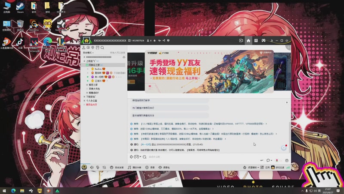The image size is (344, 194).
Task: Click the partly hidden banner right of the main ad
Action: (283, 72)
